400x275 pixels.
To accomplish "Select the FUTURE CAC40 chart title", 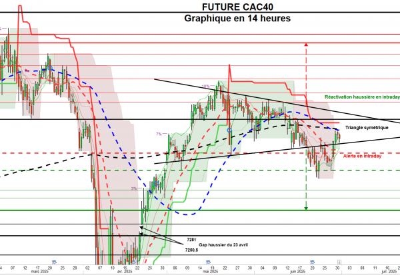I will tap(237, 7).
